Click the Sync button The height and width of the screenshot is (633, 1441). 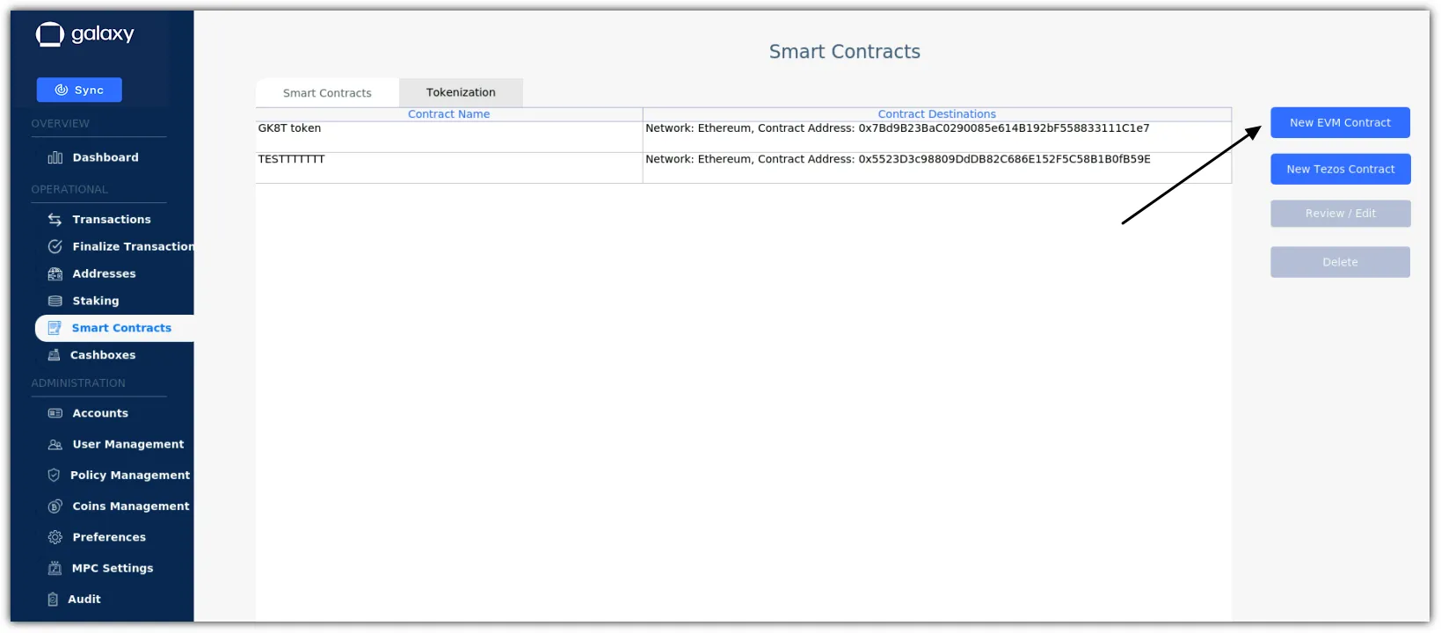click(79, 90)
